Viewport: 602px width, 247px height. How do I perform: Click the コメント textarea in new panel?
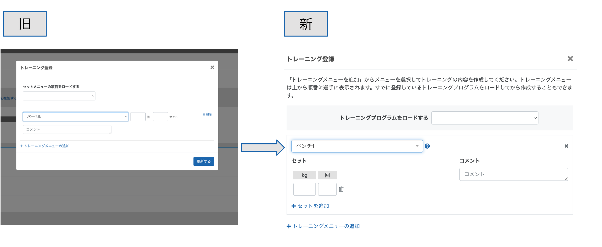coord(514,174)
